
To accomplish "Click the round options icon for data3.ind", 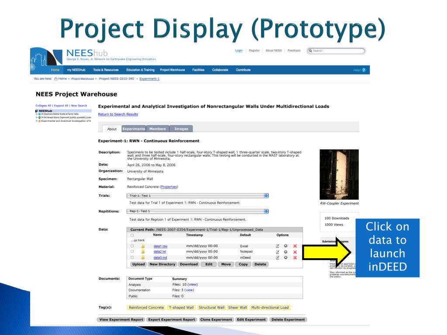I will click(285, 257).
